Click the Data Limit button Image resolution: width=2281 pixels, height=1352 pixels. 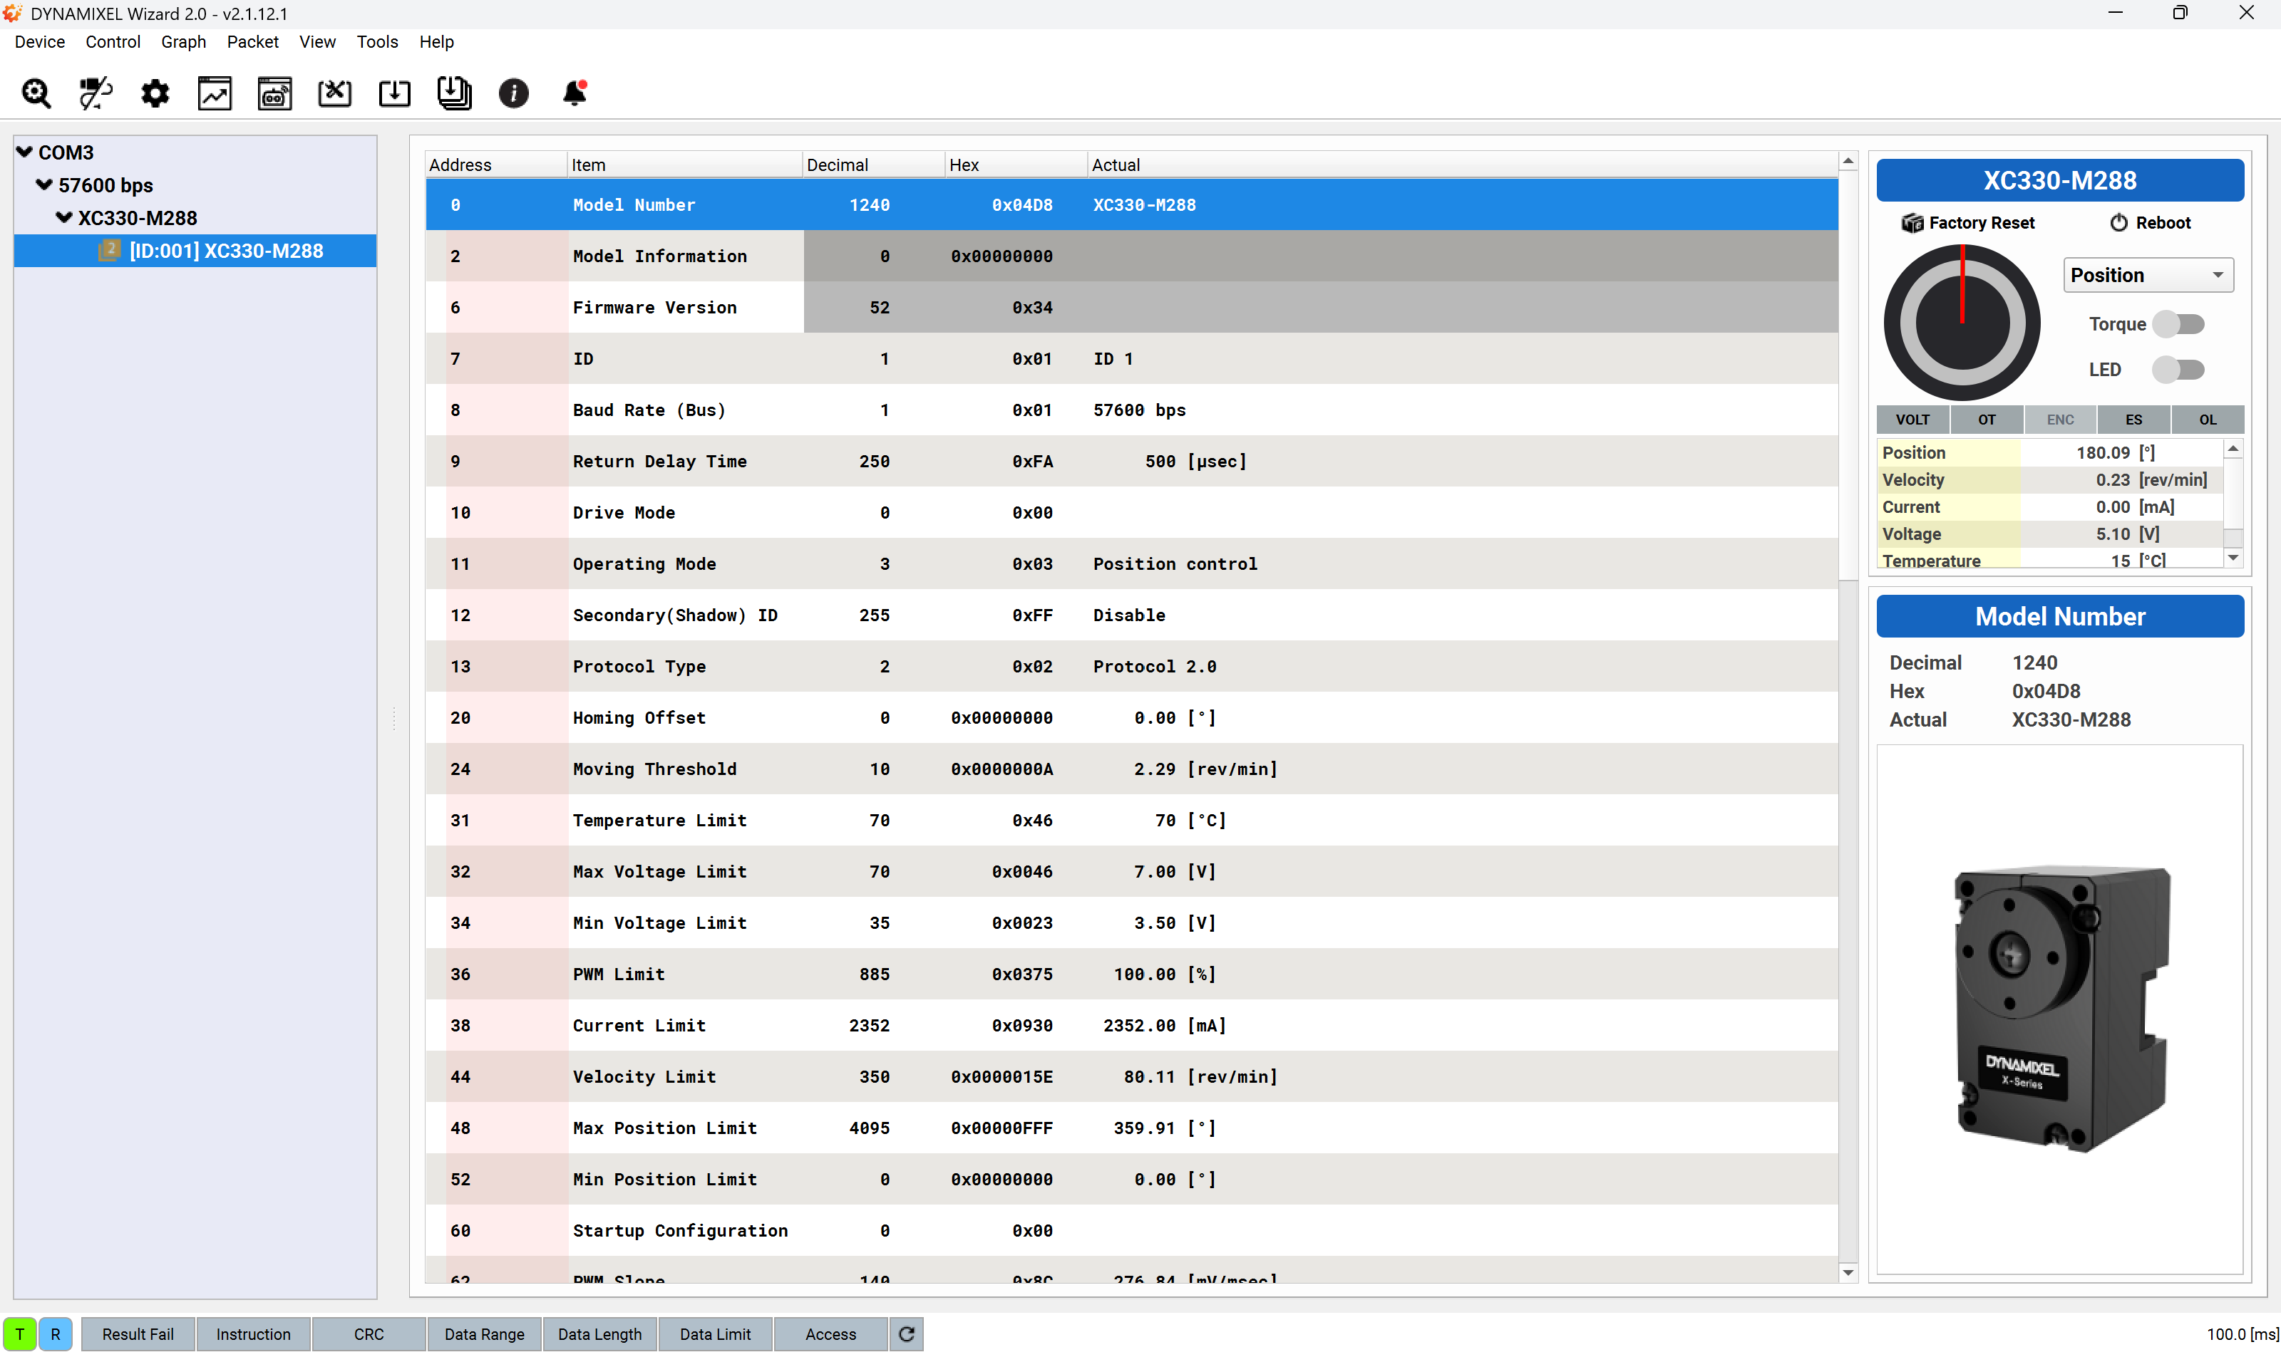[715, 1333]
